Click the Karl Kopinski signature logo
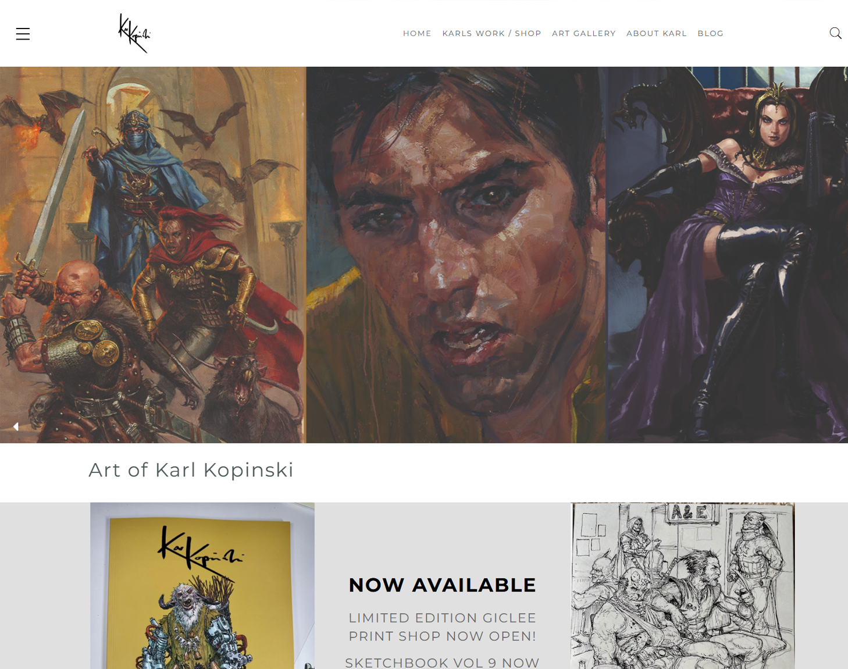The width and height of the screenshot is (848, 669). [134, 33]
